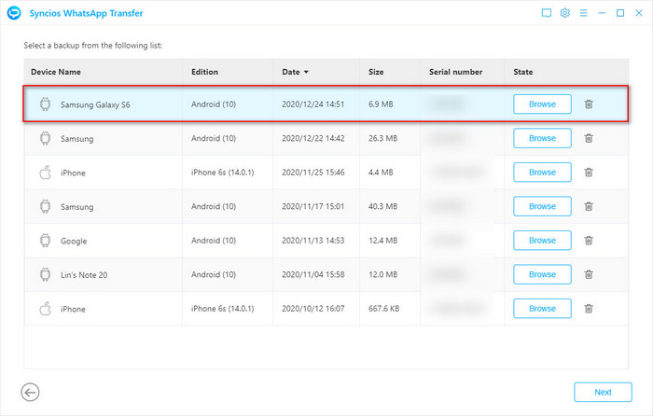Sort by the Date column arrow
The height and width of the screenshot is (416, 653).
pos(306,72)
